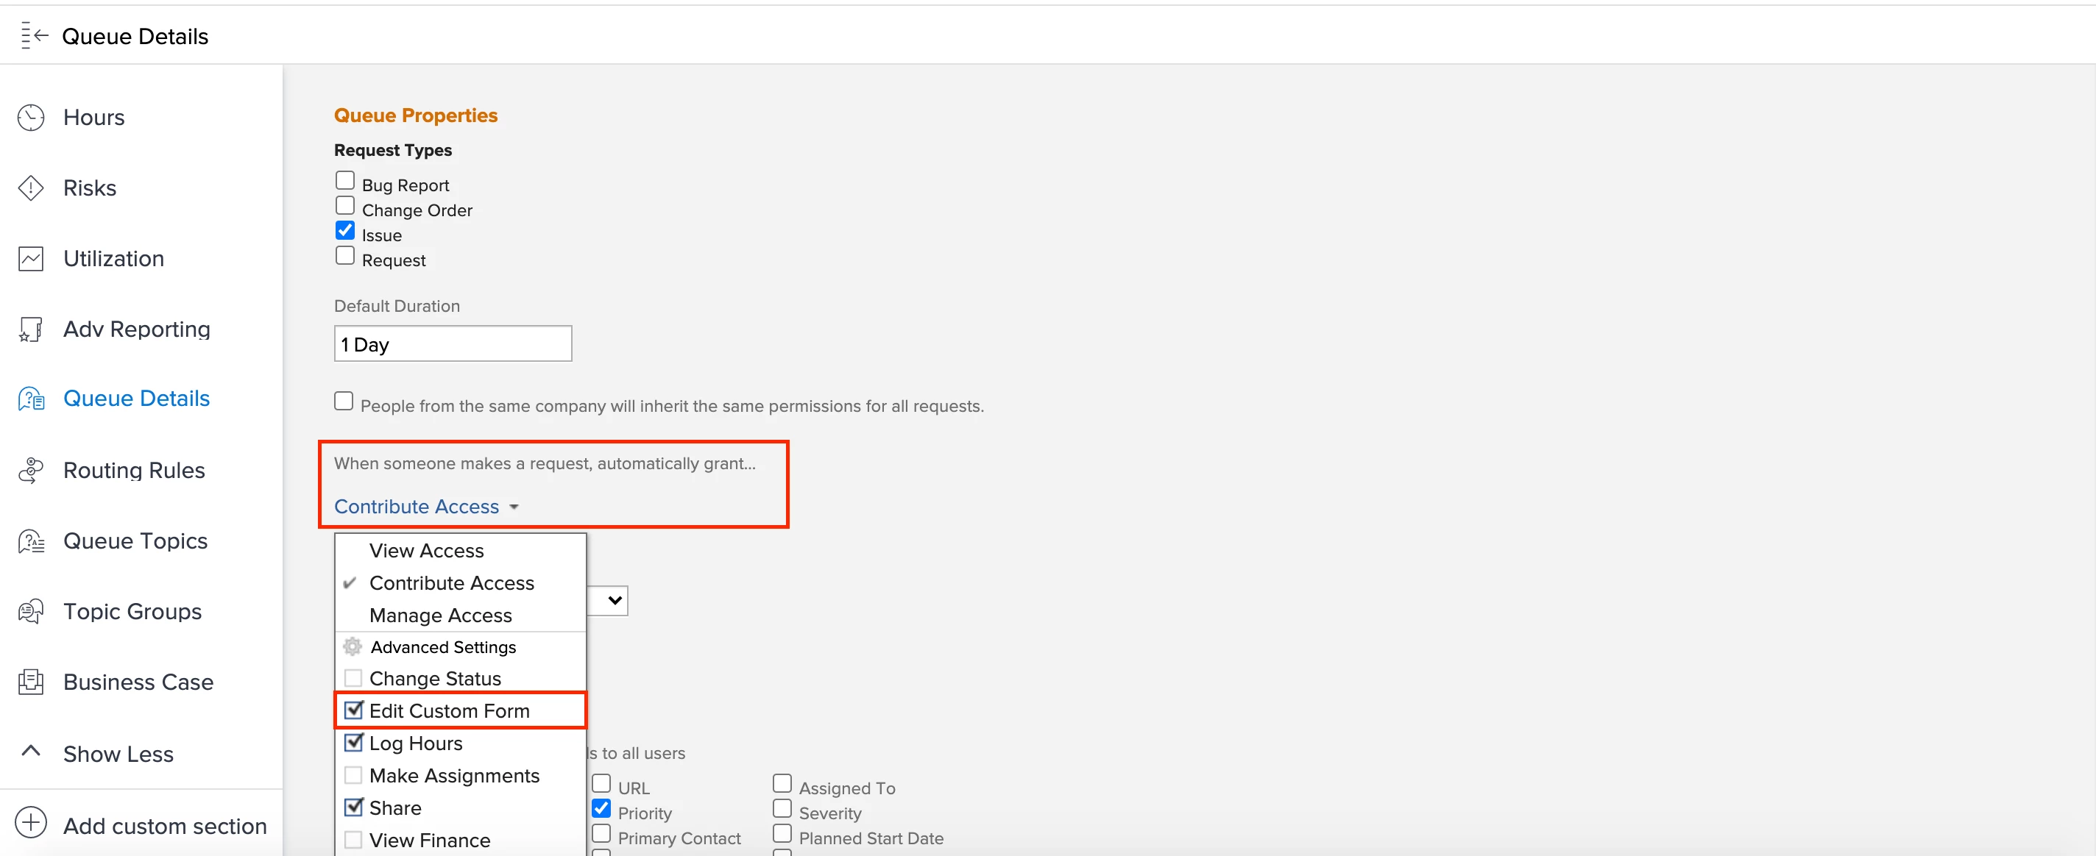Click the Queue Topics sidebar icon
2096x856 pixels.
pyautogui.click(x=31, y=541)
